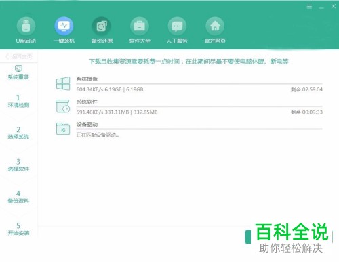The image size is (339, 262).
Task: Click the 系统软件 clock box icon
Action: click(63, 106)
